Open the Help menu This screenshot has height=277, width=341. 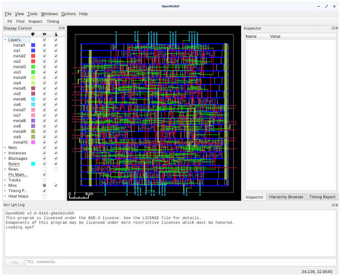click(x=83, y=14)
